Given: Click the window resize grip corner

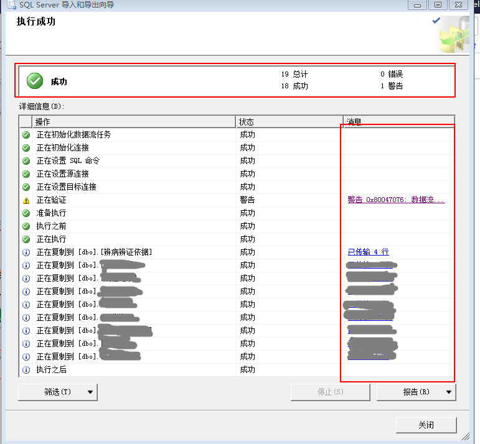Looking at the screenshot, I should [x=465, y=437].
